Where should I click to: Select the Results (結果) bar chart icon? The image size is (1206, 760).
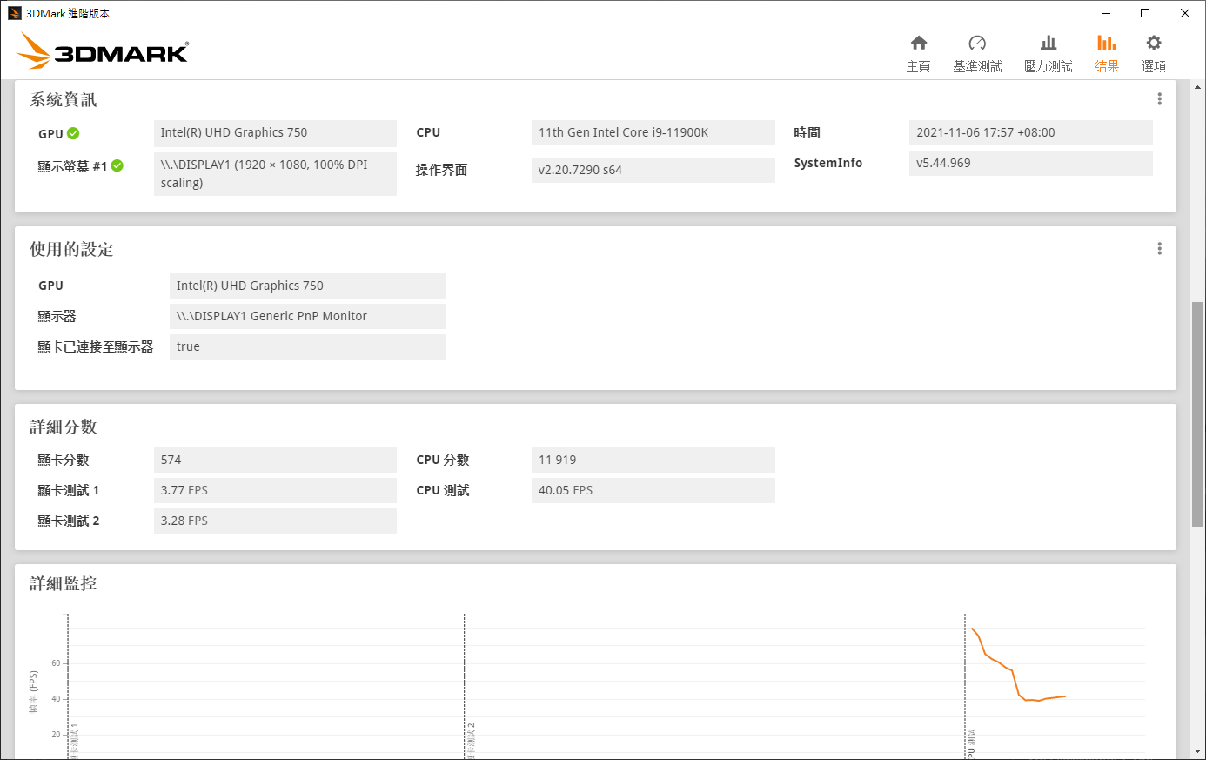(x=1107, y=43)
